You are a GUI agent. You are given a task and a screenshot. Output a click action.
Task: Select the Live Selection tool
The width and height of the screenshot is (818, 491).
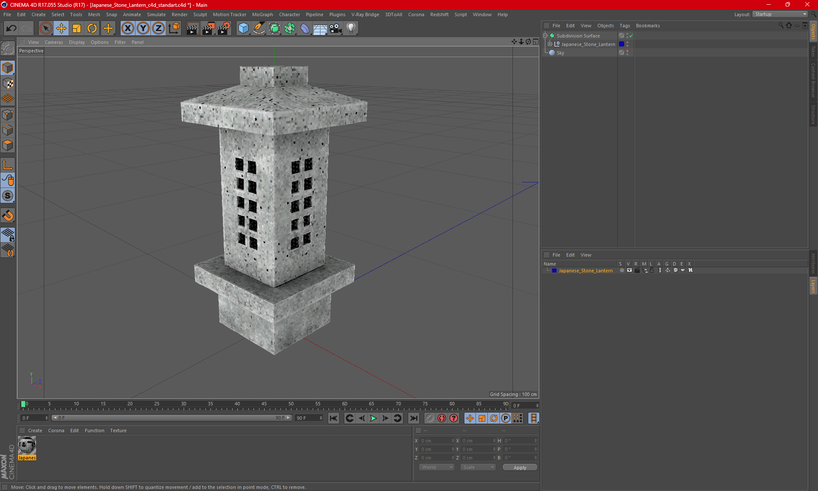[x=46, y=28]
